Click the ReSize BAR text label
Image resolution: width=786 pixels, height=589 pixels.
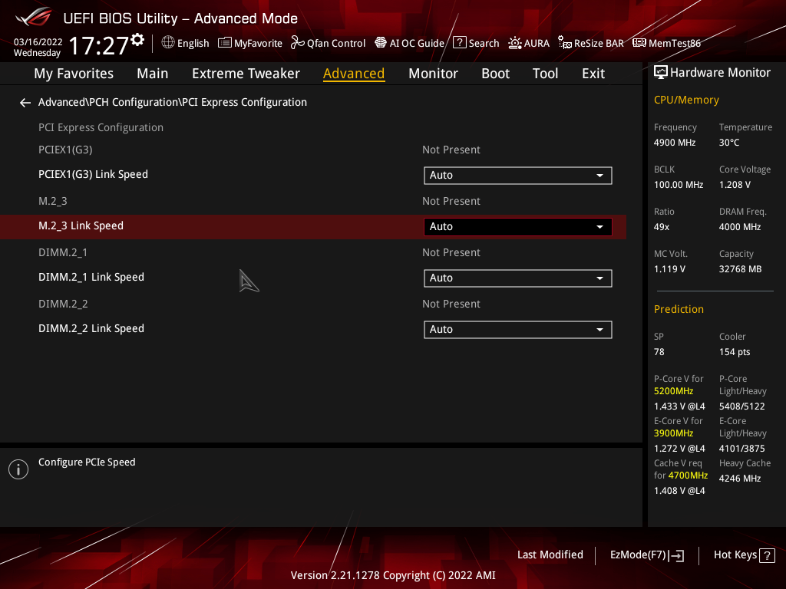pos(599,44)
